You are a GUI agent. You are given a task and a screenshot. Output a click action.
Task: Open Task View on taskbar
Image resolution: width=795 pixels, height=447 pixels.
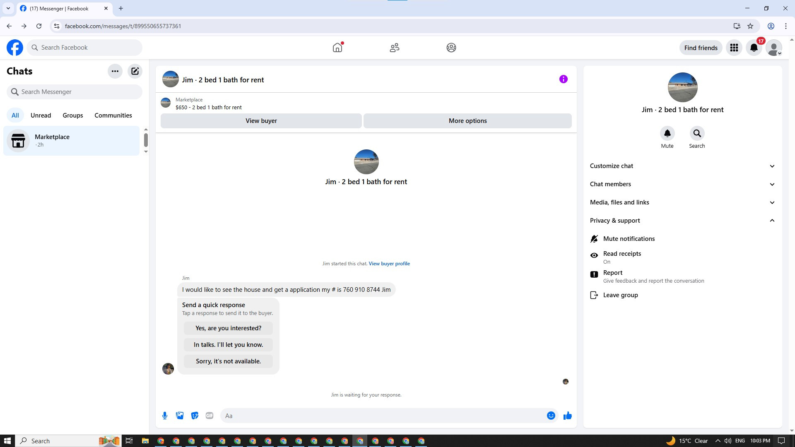129,441
